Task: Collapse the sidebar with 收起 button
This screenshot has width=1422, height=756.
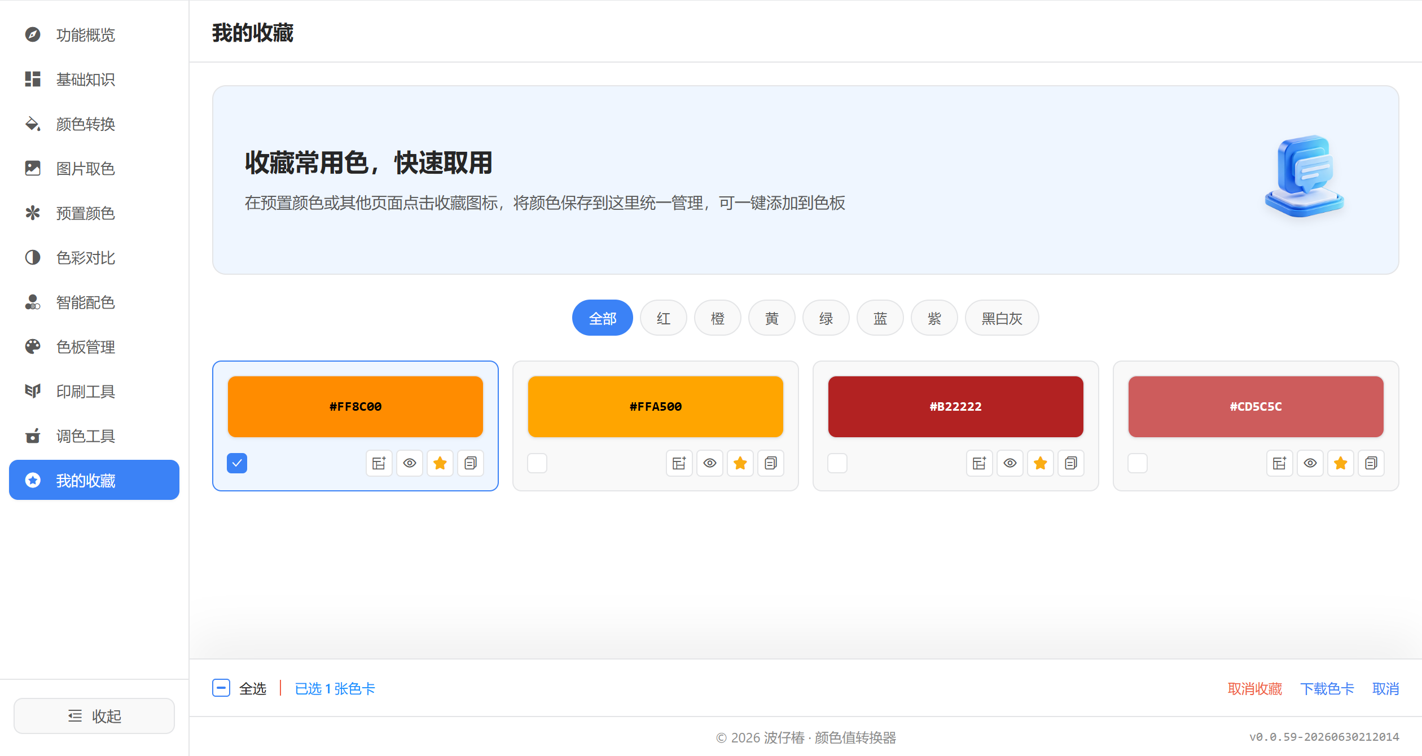Action: (94, 716)
